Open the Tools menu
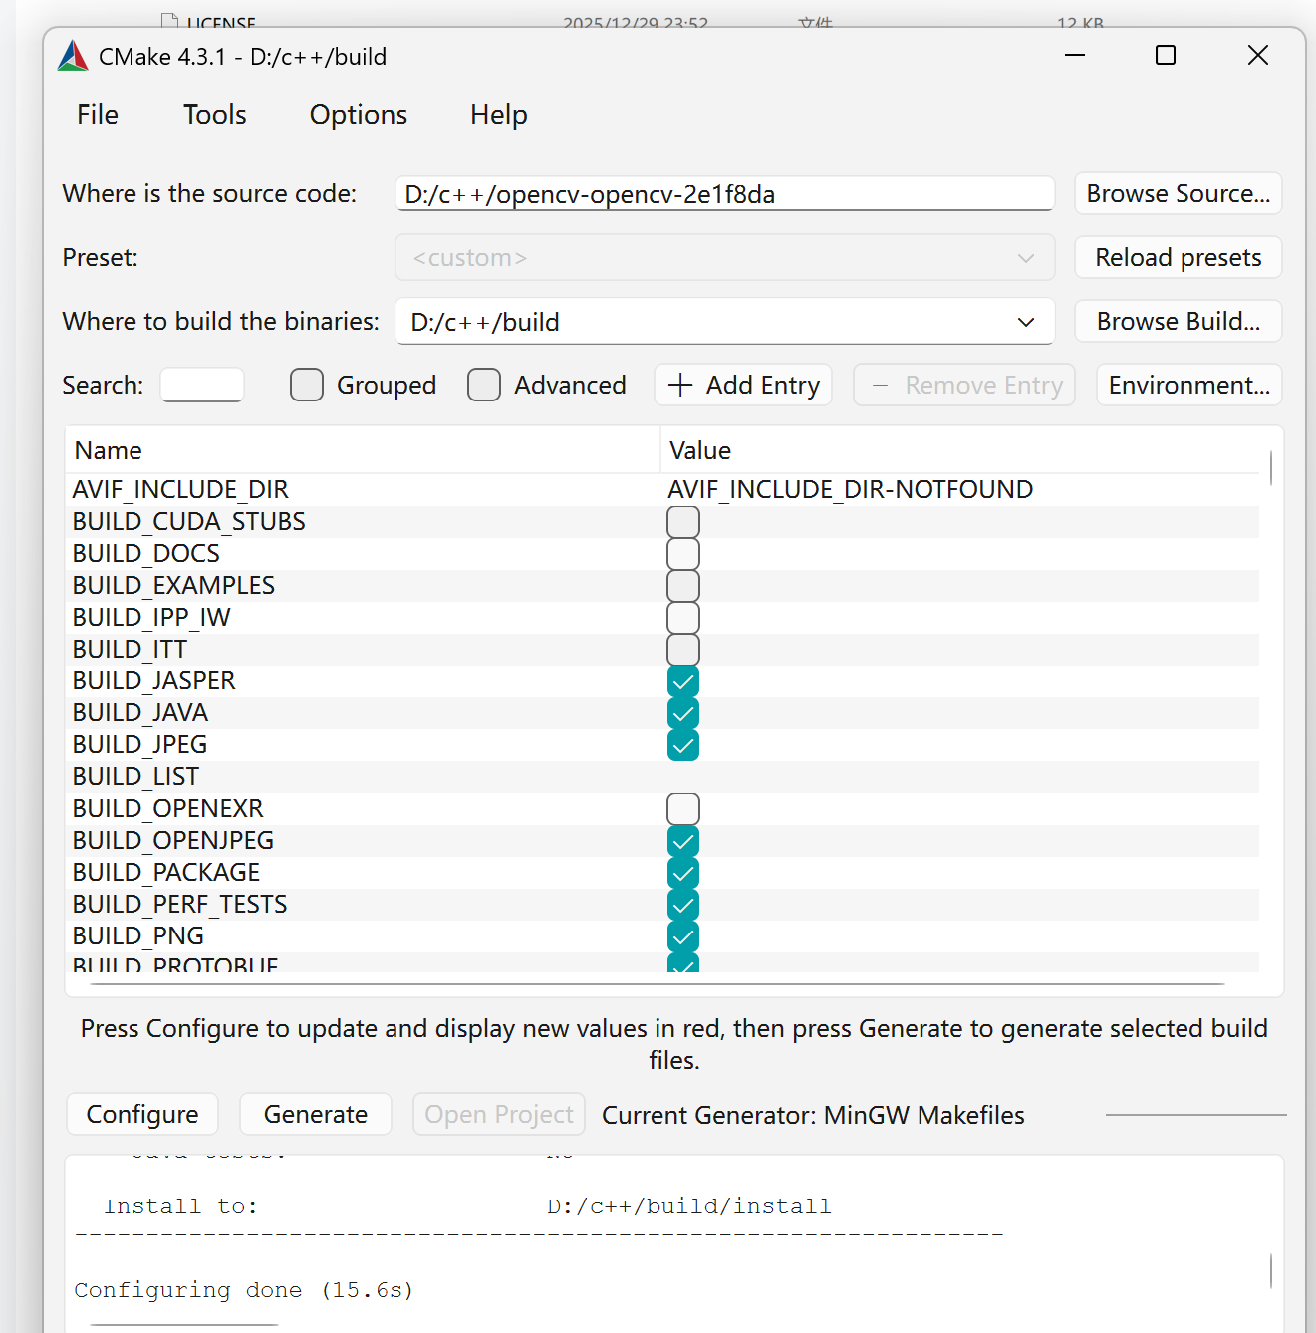The image size is (1316, 1333). point(215,115)
